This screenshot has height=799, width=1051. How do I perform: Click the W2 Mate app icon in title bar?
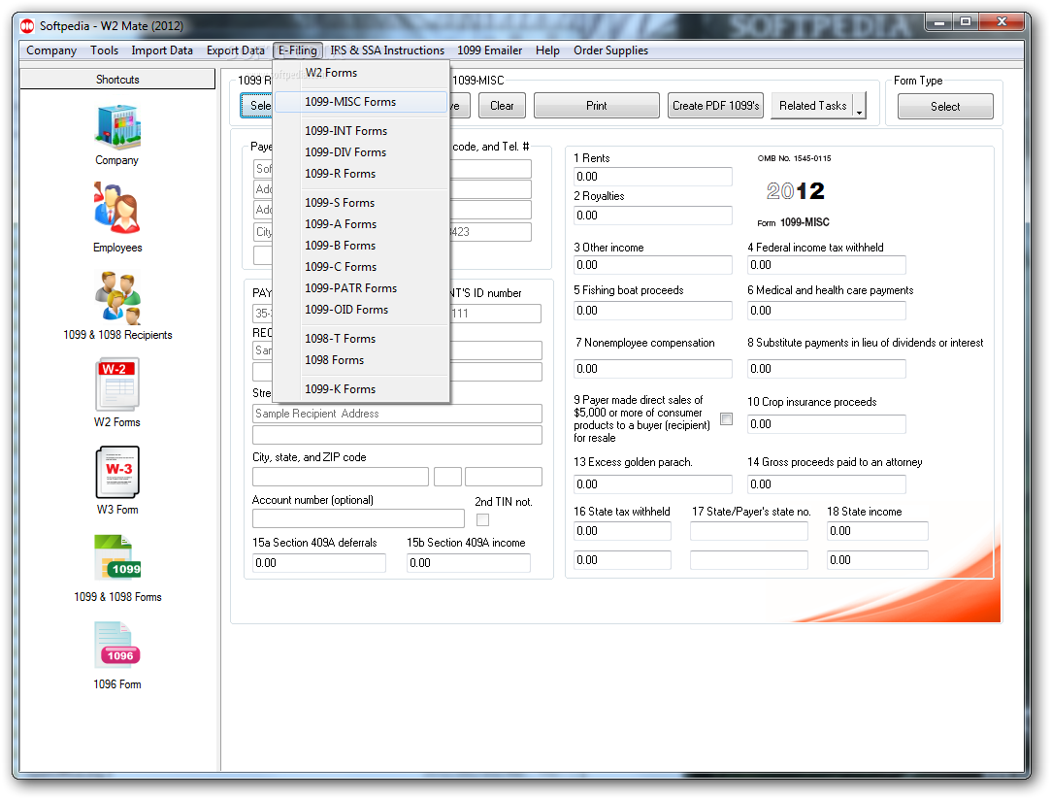[27, 26]
